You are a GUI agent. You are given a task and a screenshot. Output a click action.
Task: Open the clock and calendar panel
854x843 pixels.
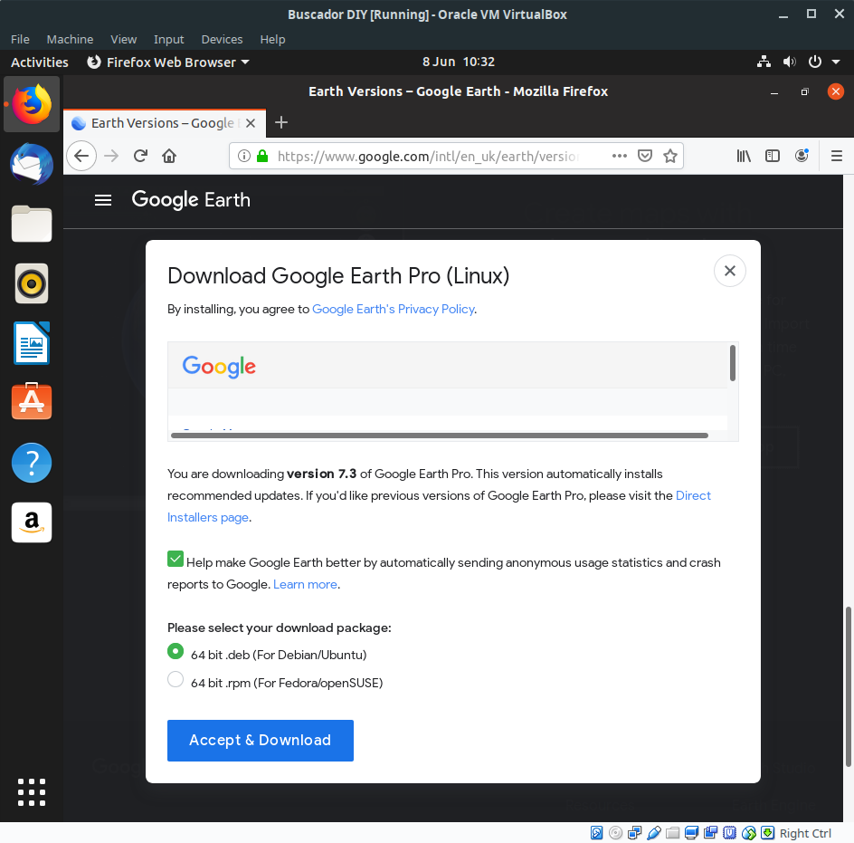point(459,62)
